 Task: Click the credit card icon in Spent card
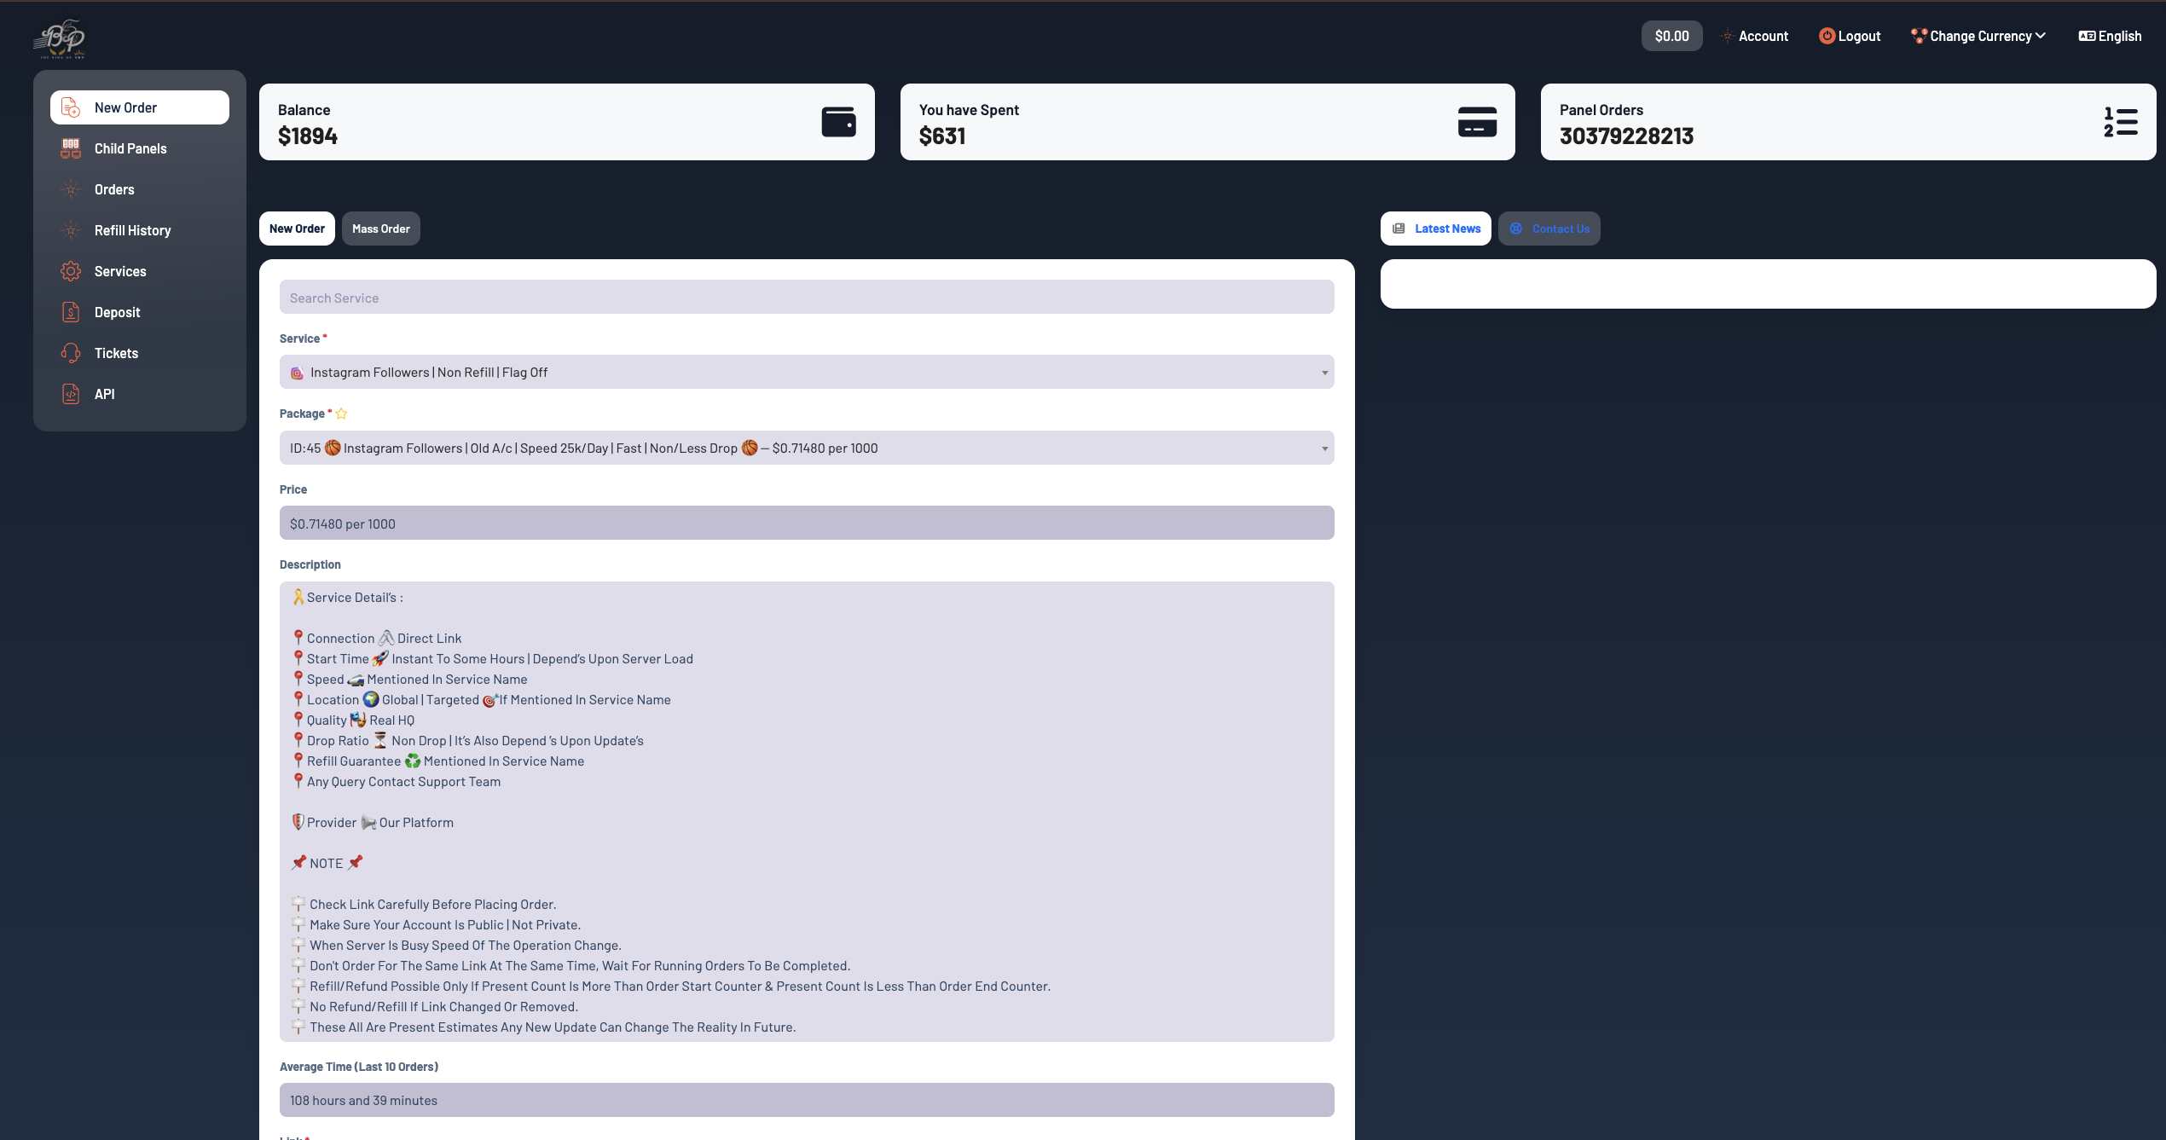tap(1477, 122)
